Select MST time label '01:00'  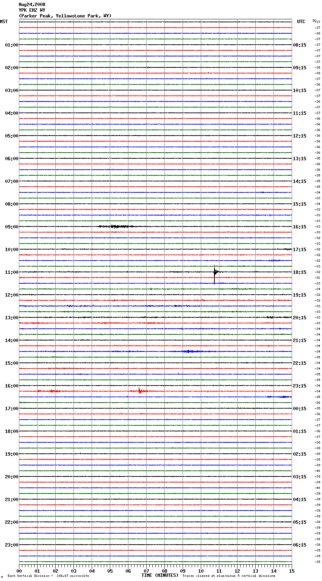(x=12, y=45)
